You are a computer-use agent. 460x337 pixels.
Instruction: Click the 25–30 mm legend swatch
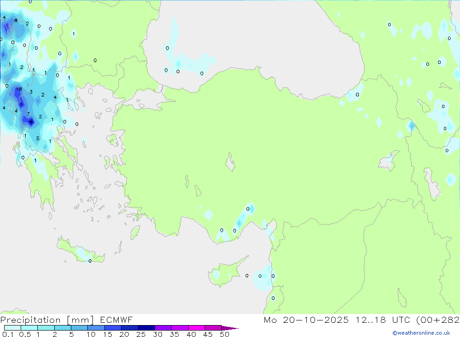click(146, 328)
